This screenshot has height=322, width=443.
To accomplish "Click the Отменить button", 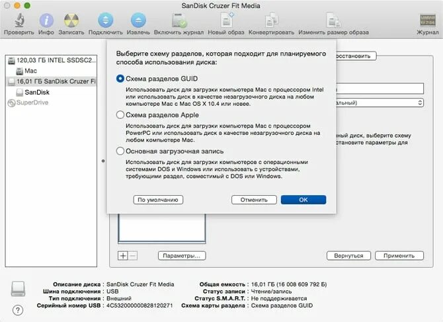I will [x=254, y=200].
